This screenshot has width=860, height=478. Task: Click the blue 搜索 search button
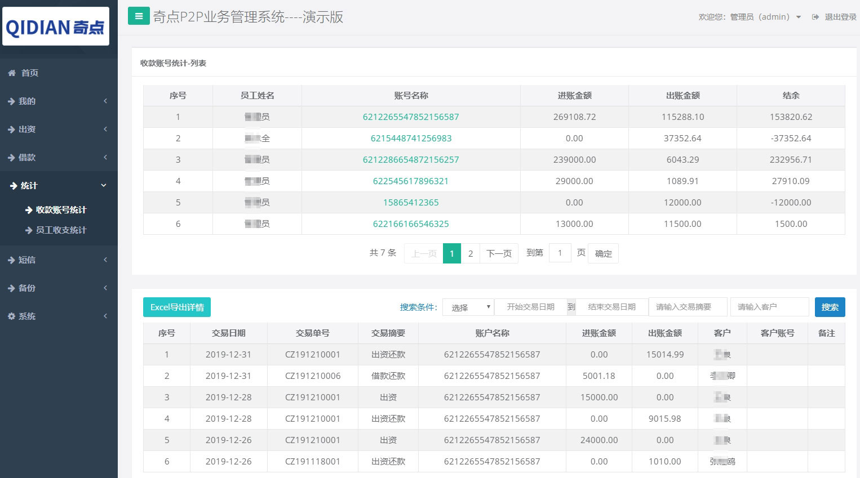(x=830, y=307)
